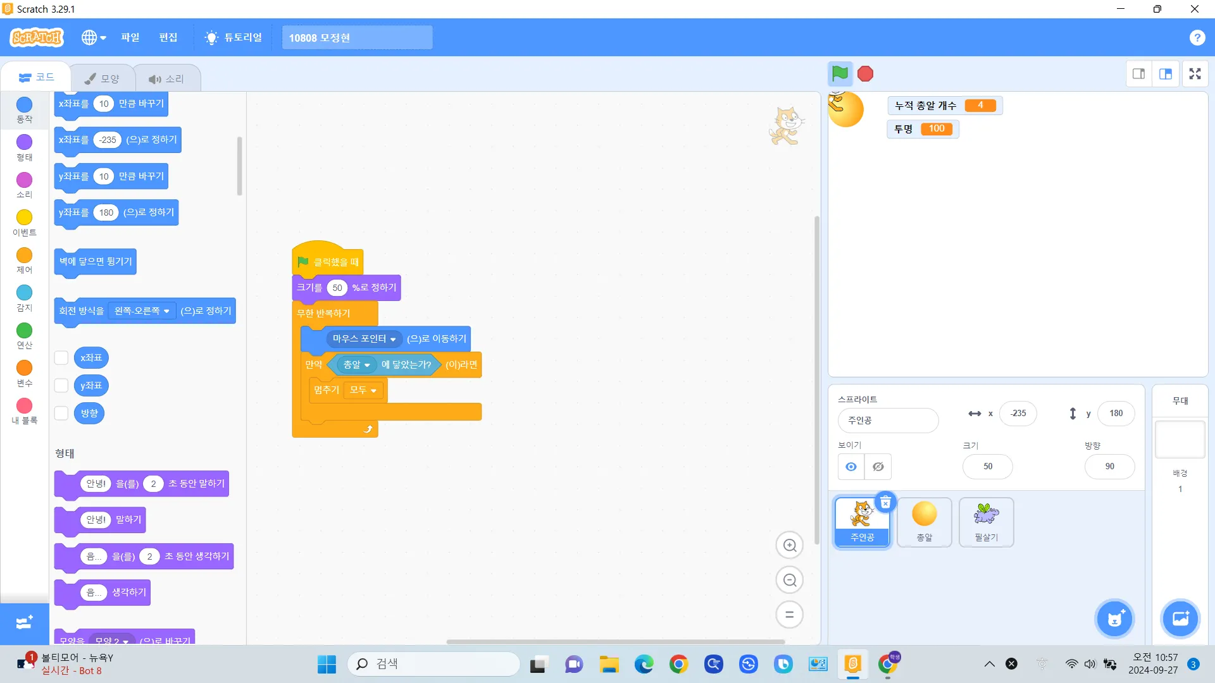
Task: Delete the 주인공 sprite with trash icon
Action: pos(885,503)
